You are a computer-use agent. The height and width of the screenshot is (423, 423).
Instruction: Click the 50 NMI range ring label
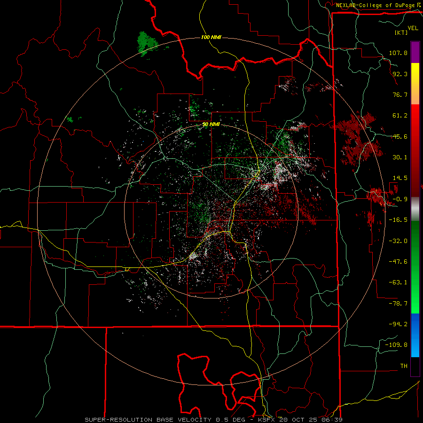pos(211,125)
